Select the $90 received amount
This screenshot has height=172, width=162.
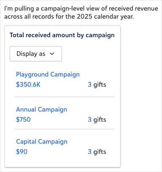(22, 152)
